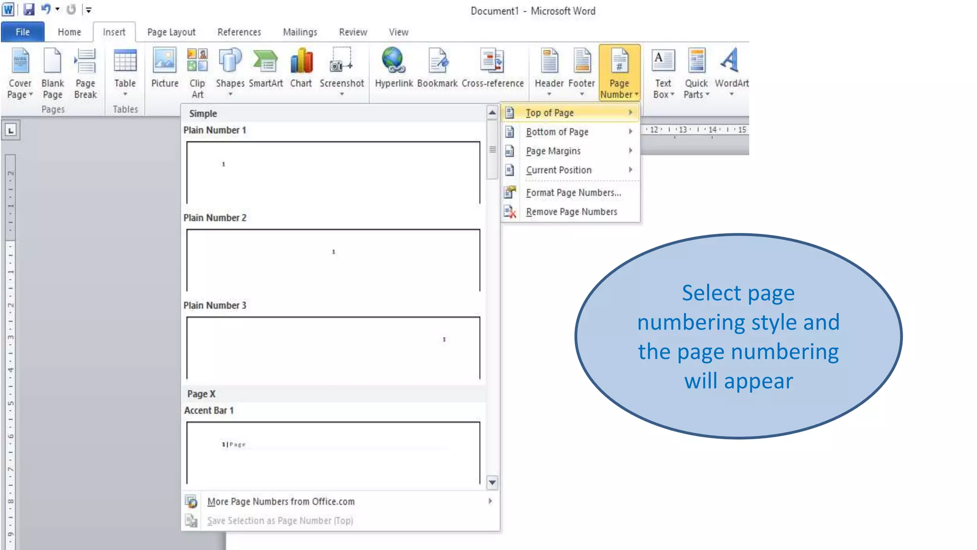Switch to the Home tab
This screenshot has width=977, height=550.
pos(69,32)
